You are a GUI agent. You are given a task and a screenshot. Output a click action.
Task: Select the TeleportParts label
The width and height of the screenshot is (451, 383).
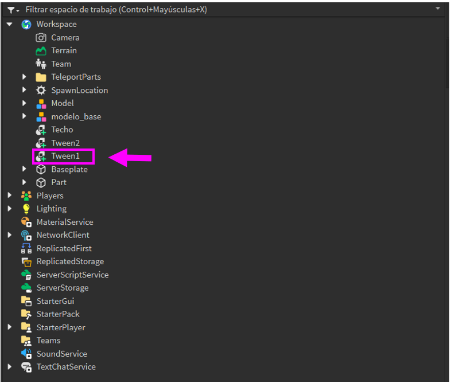click(x=76, y=77)
